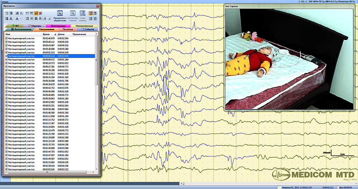Sort list by 'Время' column header
The width and height of the screenshot is (358, 189).
coord(46,34)
